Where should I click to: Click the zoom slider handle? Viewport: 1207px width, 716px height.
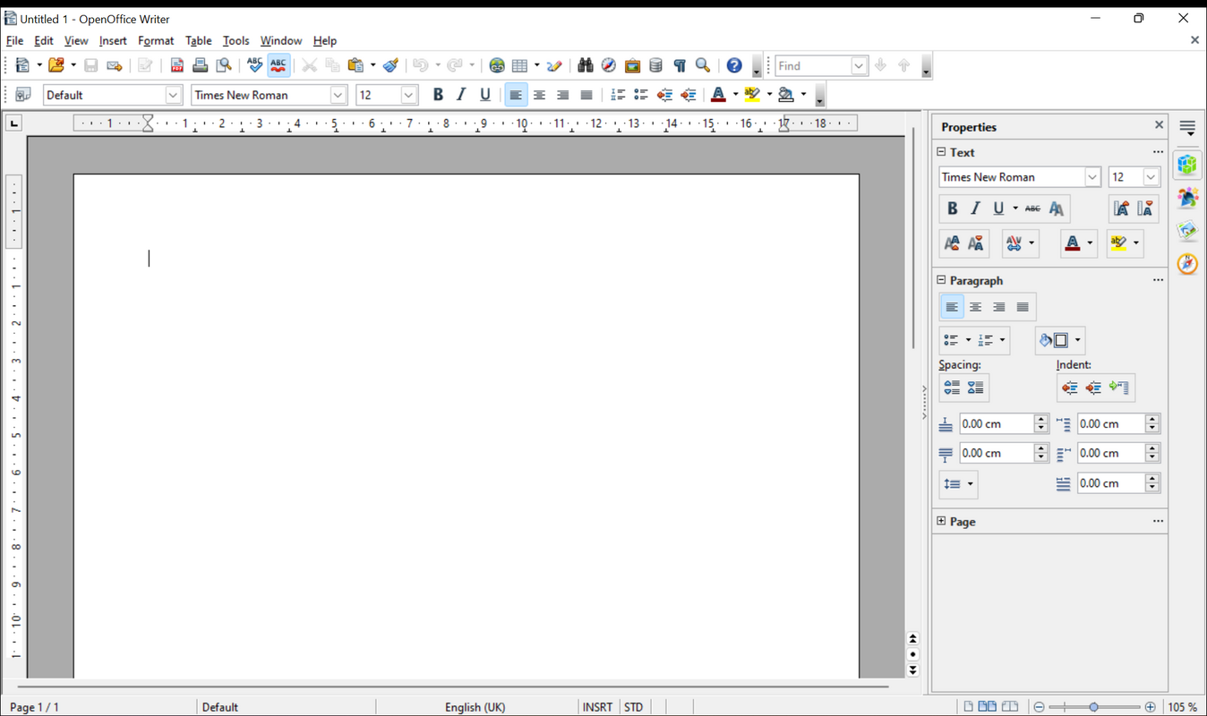point(1093,707)
